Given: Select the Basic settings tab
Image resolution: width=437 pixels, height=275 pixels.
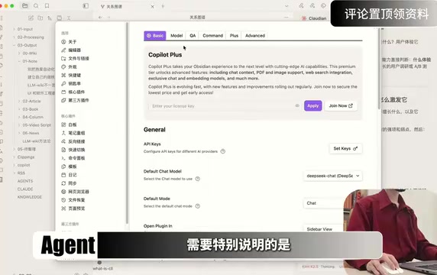Looking at the screenshot, I should point(155,36).
